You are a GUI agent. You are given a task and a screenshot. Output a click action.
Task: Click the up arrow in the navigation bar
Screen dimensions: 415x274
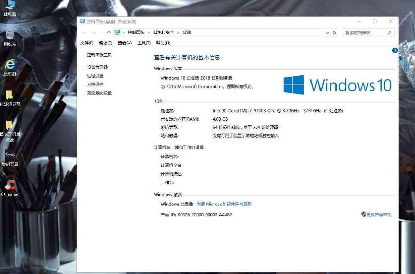coord(109,32)
